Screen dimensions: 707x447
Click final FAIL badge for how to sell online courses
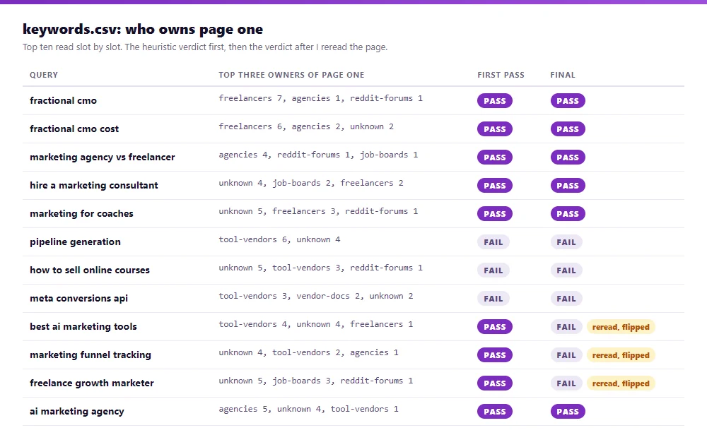pos(566,270)
